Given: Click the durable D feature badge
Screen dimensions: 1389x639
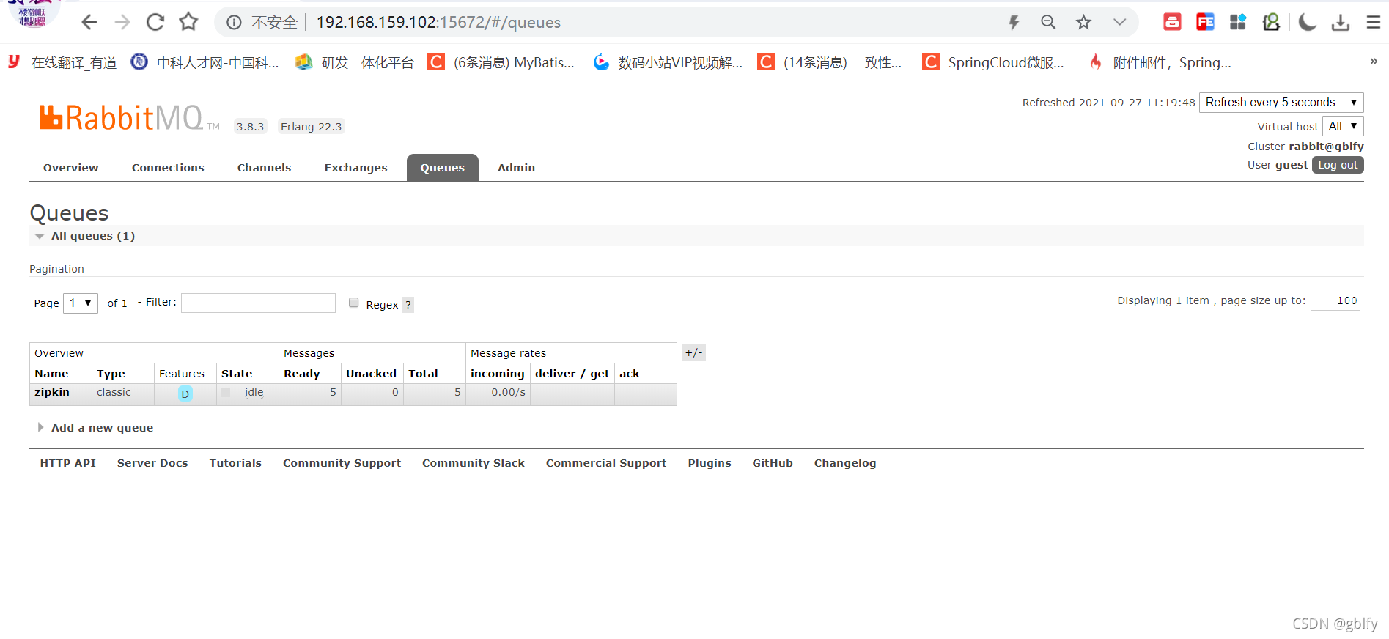Looking at the screenshot, I should [185, 394].
